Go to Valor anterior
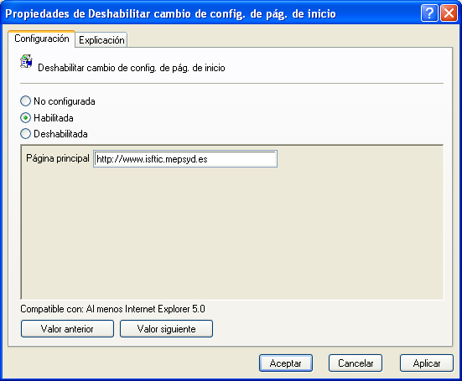The width and height of the screenshot is (462, 381). (x=67, y=328)
